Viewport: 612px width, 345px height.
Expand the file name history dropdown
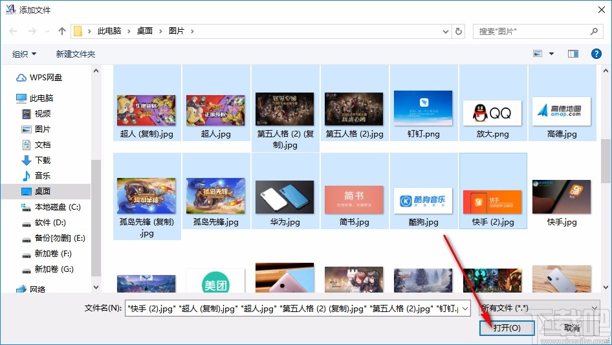pyautogui.click(x=465, y=308)
